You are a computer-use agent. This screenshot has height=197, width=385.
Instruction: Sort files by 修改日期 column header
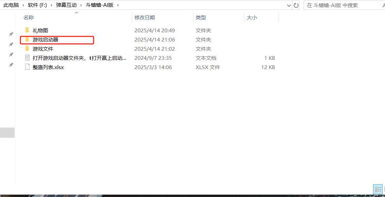(x=145, y=17)
